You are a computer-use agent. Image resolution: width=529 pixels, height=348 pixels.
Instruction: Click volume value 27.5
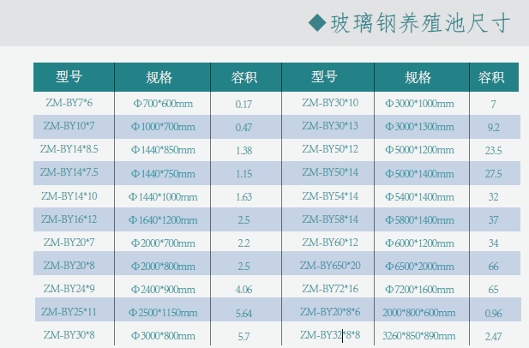[x=493, y=174]
